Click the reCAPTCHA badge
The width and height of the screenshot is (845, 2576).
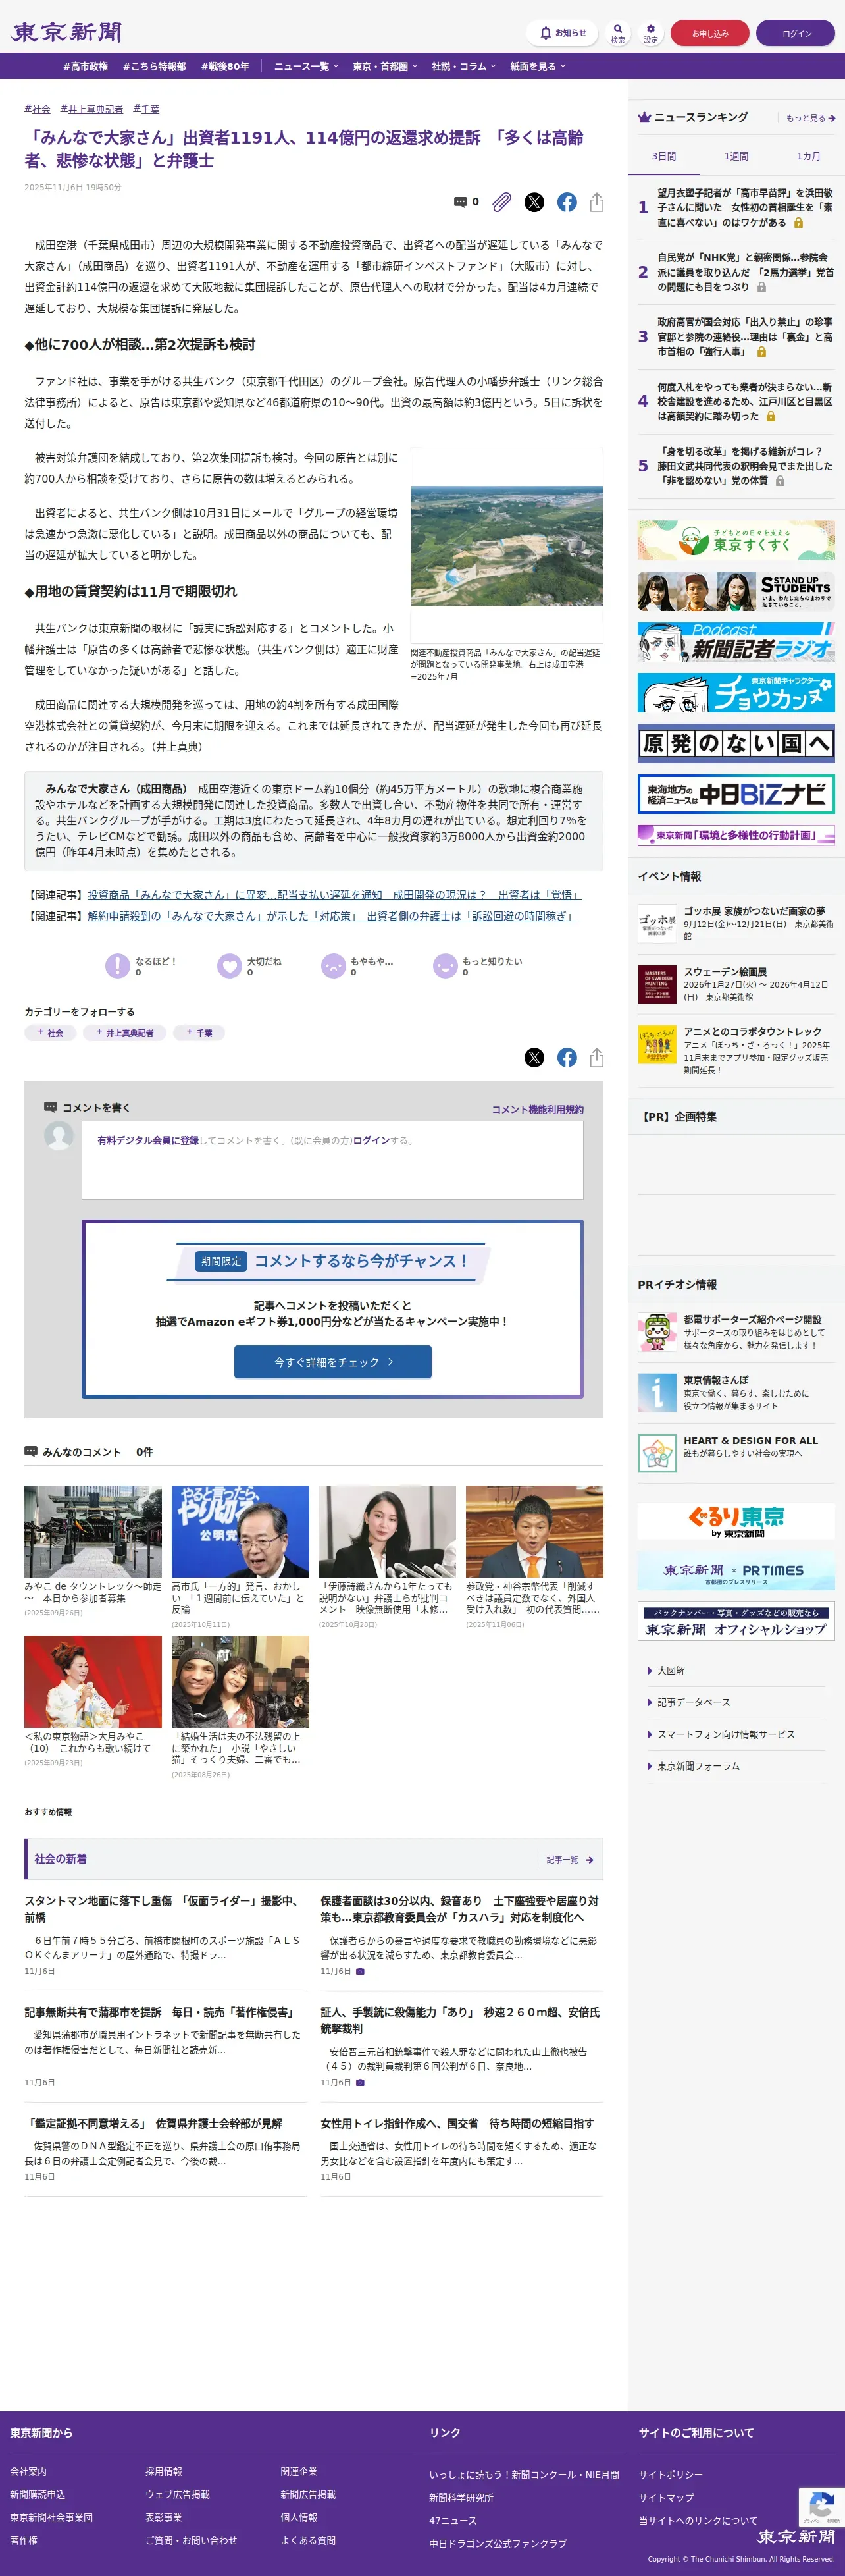click(x=821, y=2508)
